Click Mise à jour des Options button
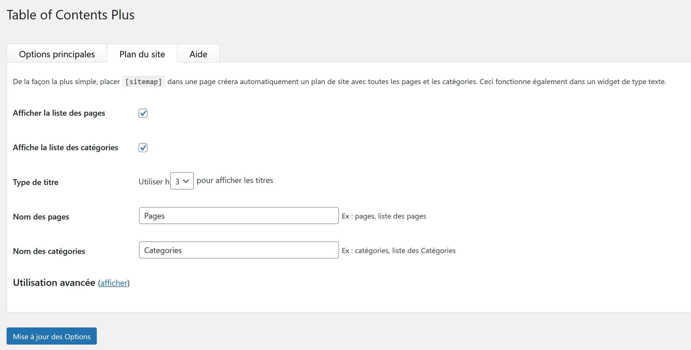 tap(52, 336)
